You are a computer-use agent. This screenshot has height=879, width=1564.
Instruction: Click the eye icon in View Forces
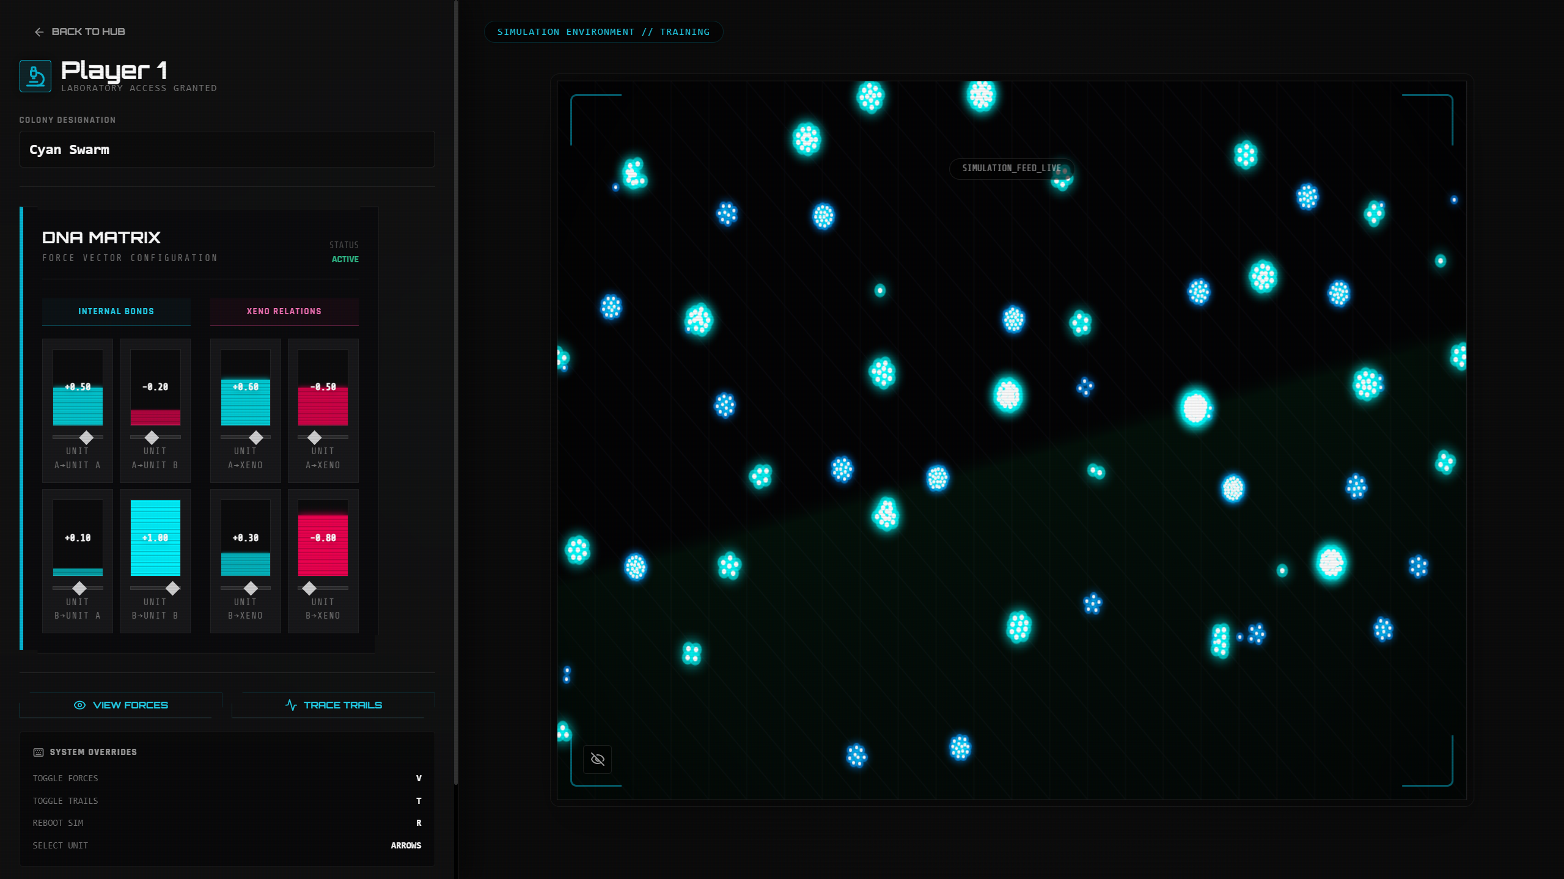tap(79, 705)
